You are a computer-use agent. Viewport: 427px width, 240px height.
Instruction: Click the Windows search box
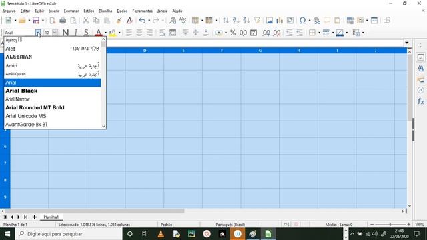(69, 234)
